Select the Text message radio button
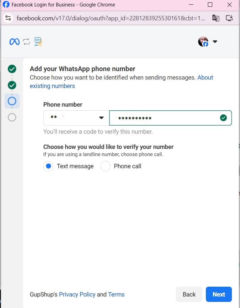 tap(48, 166)
